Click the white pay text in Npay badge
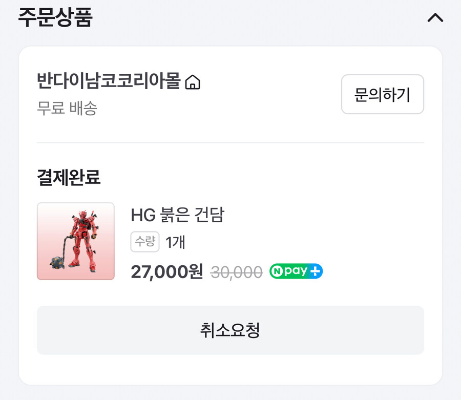Screen dimensions: 461x400 coord(296,271)
